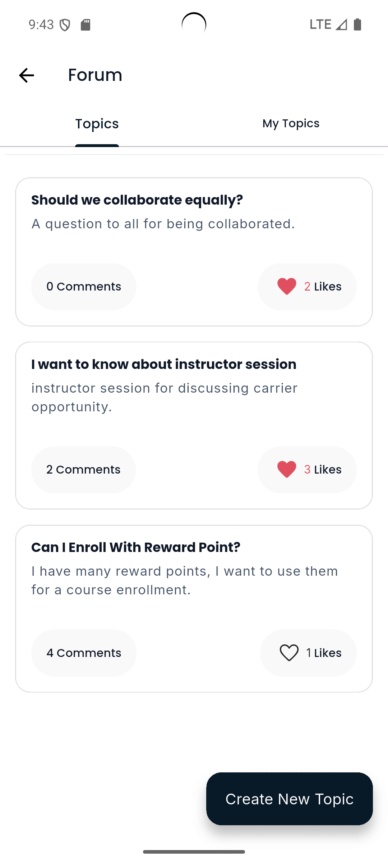Open 'Should we collaborate equally?' topic title
388x863 pixels.
click(x=137, y=200)
